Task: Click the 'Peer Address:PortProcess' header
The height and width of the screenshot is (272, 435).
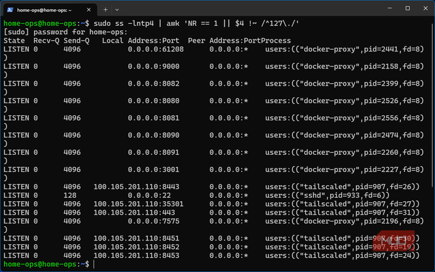Action: tap(239, 41)
